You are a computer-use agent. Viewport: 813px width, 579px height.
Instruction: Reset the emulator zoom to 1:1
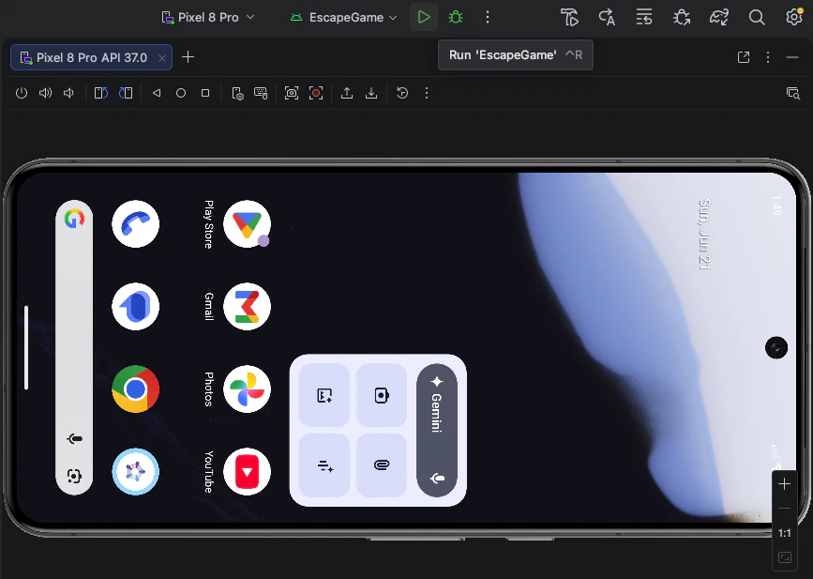[x=785, y=533]
